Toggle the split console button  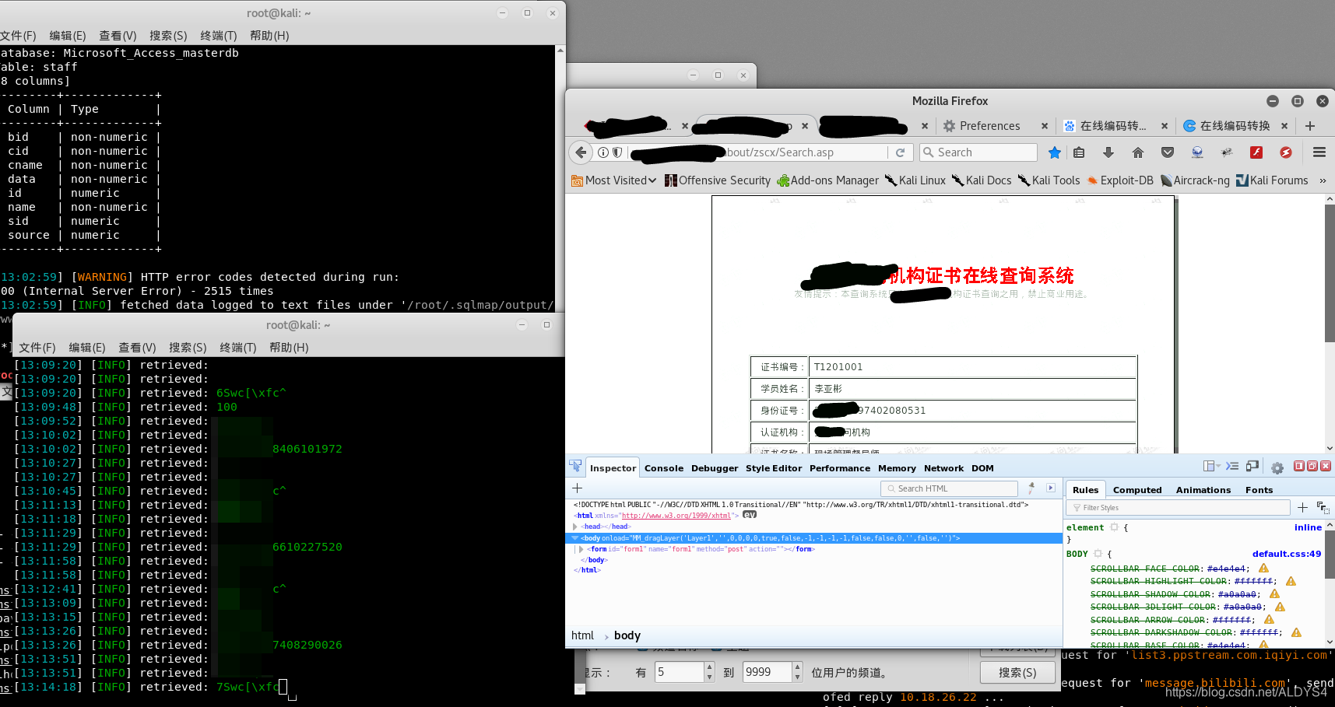click(1232, 466)
